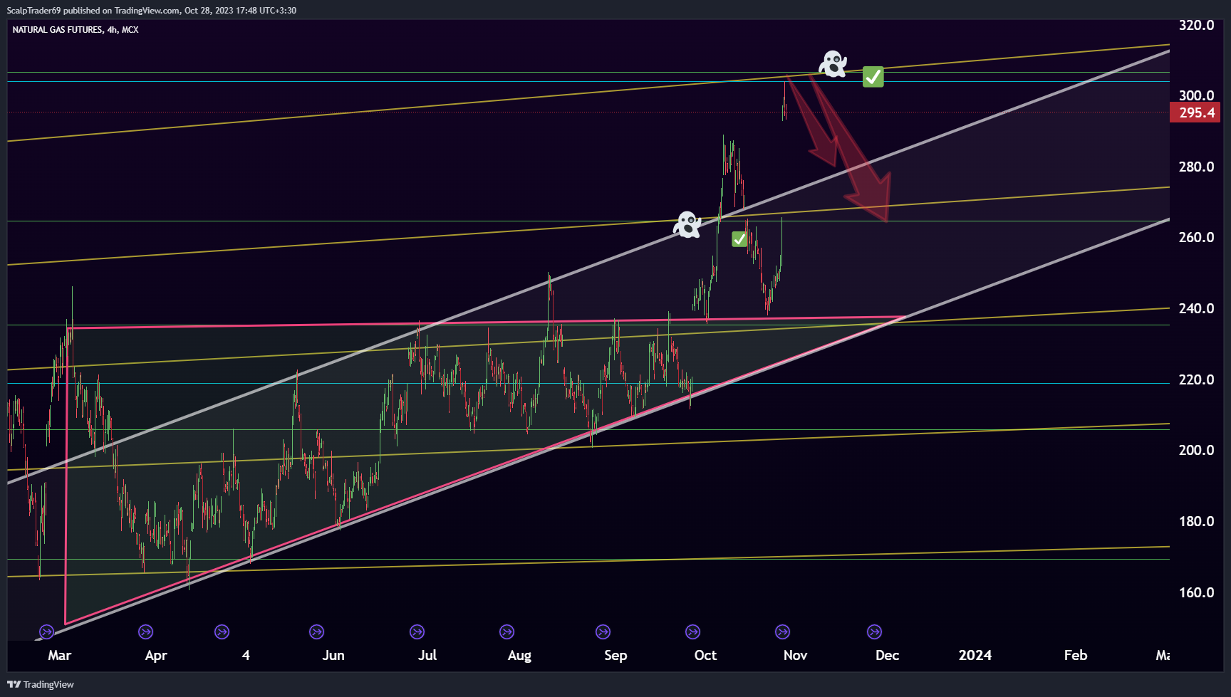Click the rollover marker above the Mar label
This screenshot has width=1231, height=697.
pos(46,632)
